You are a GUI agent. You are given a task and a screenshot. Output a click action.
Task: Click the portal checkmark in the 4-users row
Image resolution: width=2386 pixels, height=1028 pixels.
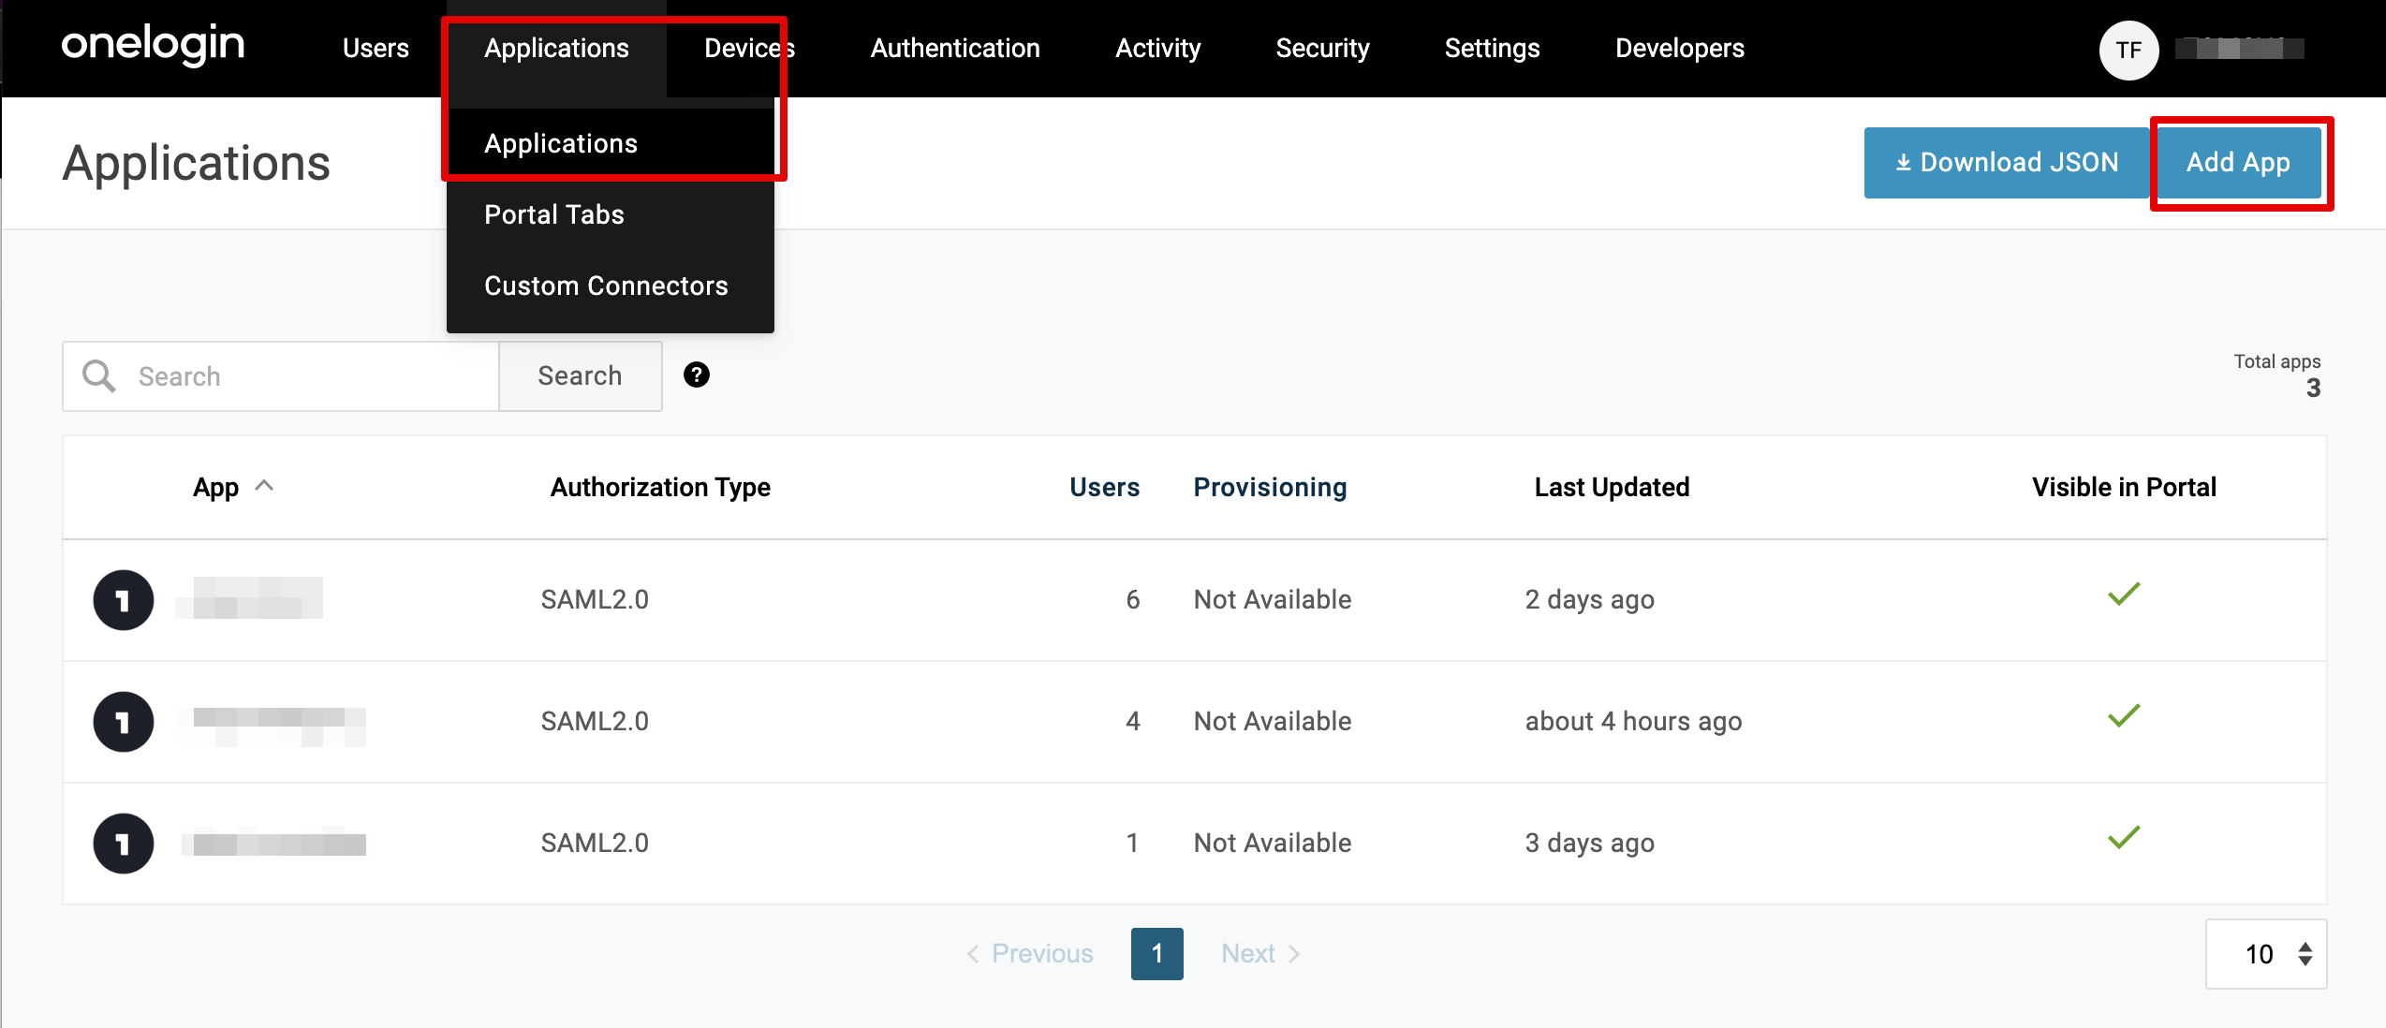point(2124,716)
